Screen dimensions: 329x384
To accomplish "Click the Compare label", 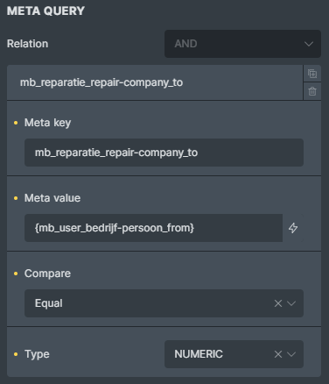I will pyautogui.click(x=47, y=274).
